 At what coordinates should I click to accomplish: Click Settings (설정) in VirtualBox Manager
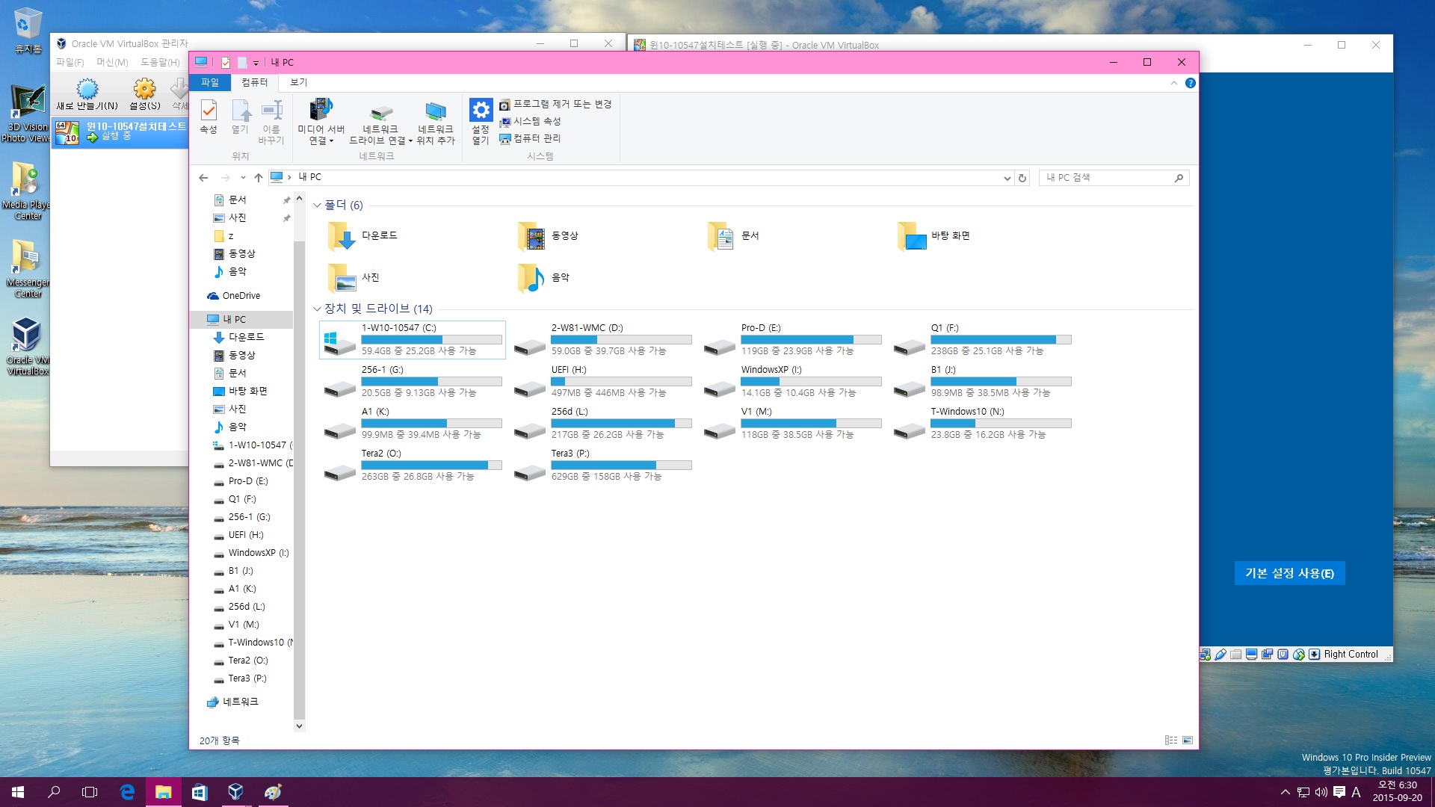tap(145, 94)
